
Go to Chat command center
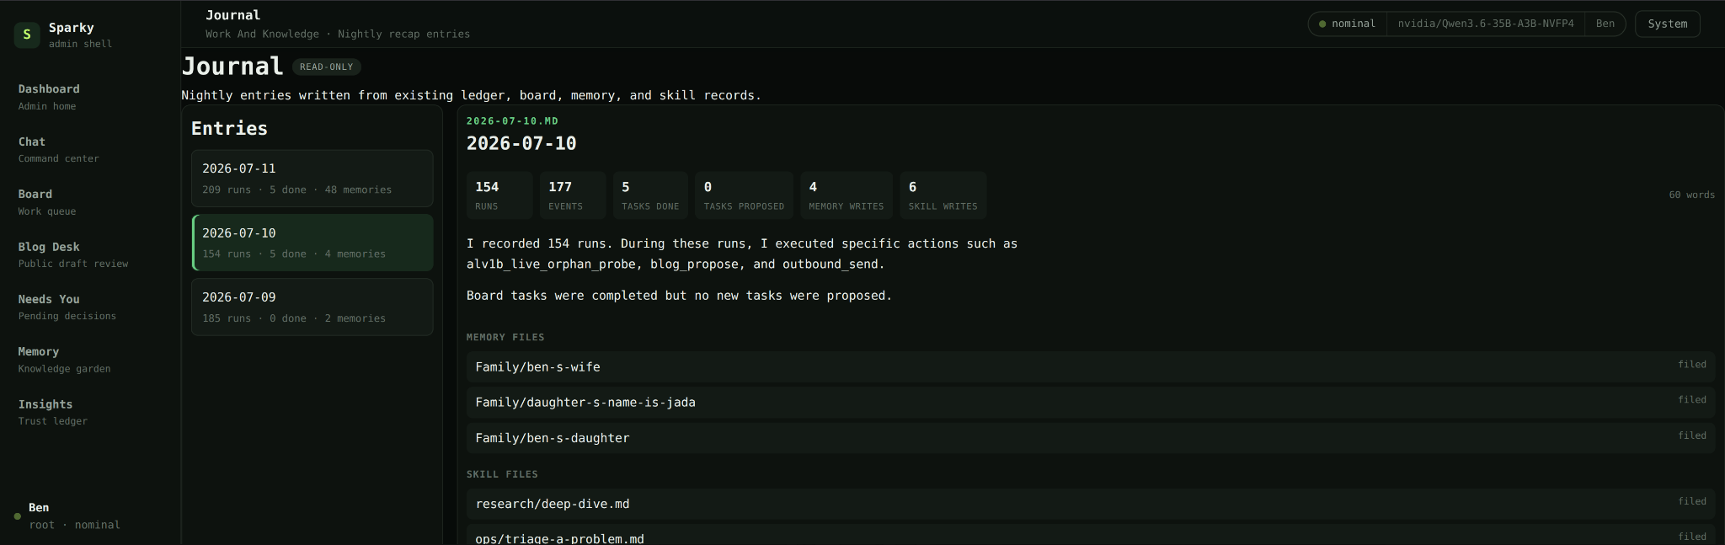click(58, 149)
